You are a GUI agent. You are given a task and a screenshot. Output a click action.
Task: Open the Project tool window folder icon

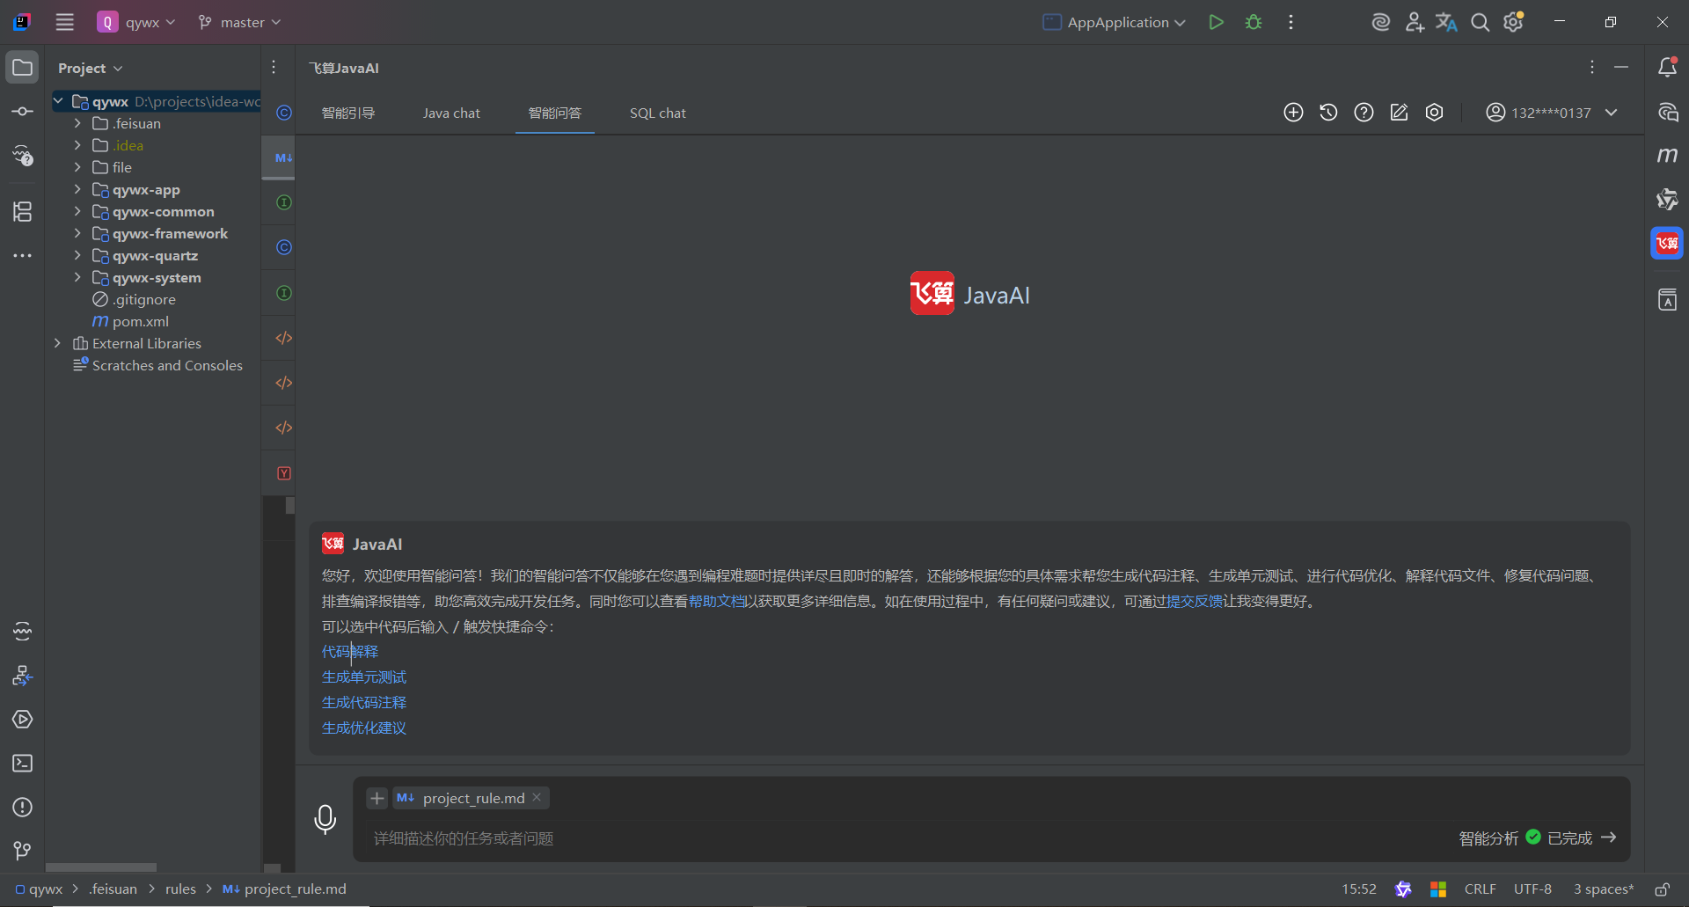pyautogui.click(x=22, y=68)
